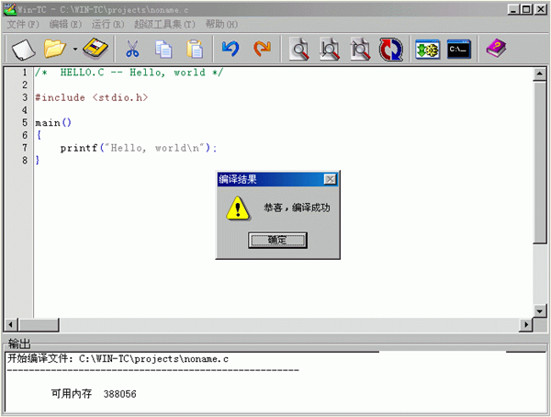
Task: Open Find with the first magnifier icon
Action: click(x=299, y=49)
